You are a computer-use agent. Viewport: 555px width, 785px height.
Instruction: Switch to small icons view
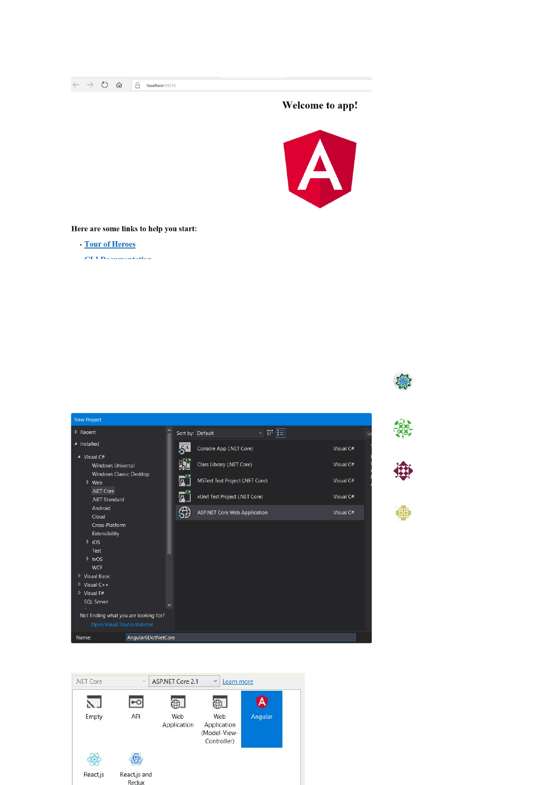click(270, 433)
